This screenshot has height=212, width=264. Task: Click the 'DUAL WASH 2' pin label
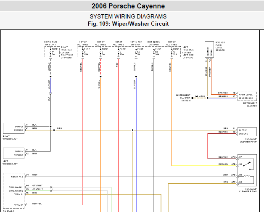[16, 191]
